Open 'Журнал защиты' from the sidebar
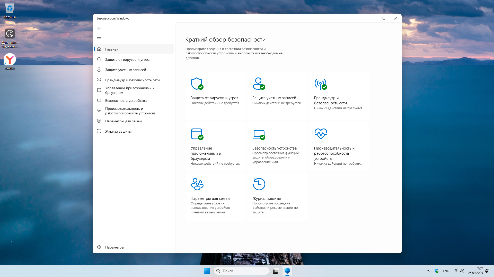The height and width of the screenshot is (277, 494). click(x=118, y=131)
